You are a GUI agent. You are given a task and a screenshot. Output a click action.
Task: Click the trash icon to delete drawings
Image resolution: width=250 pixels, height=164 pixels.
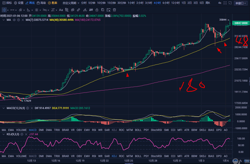[114, 10]
